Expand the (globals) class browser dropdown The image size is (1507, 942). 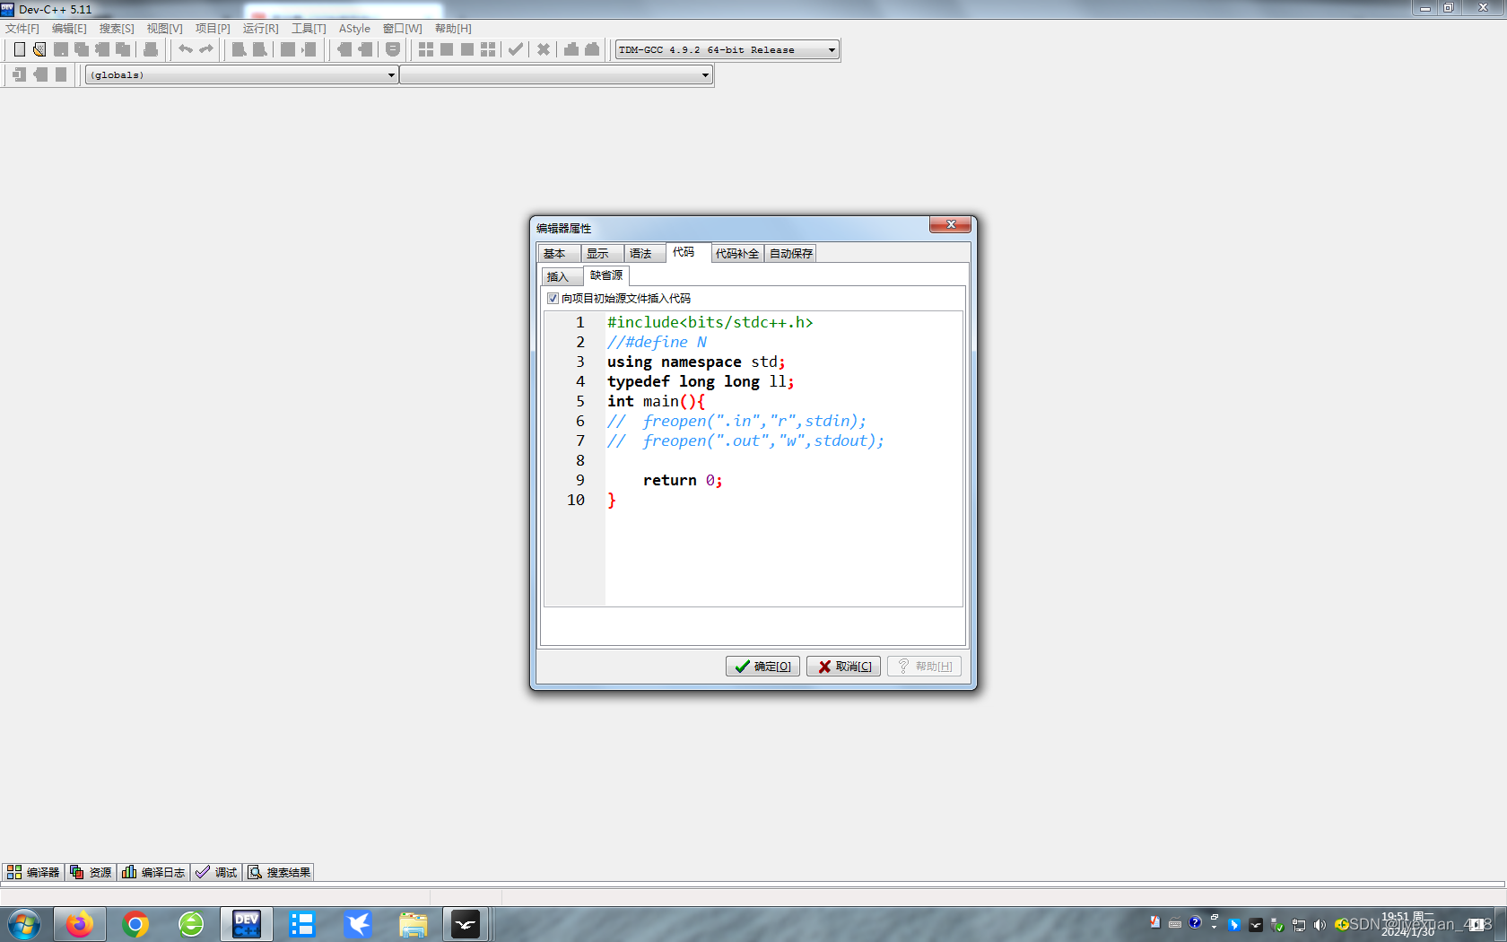click(x=389, y=75)
